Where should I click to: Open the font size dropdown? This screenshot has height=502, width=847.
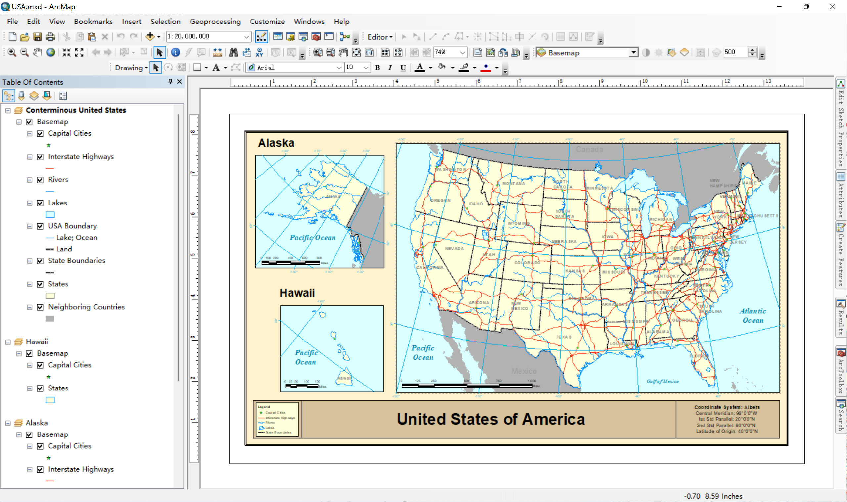tap(366, 68)
